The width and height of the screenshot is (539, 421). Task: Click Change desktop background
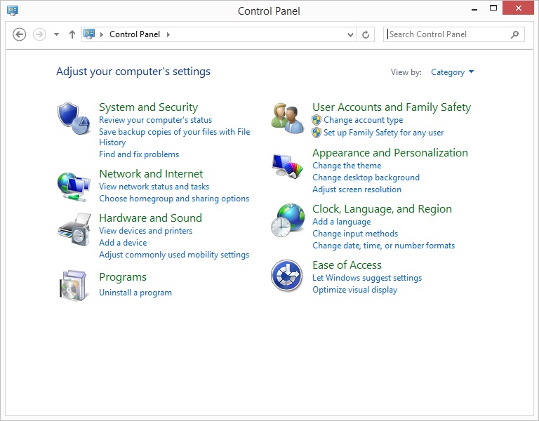[x=366, y=178]
